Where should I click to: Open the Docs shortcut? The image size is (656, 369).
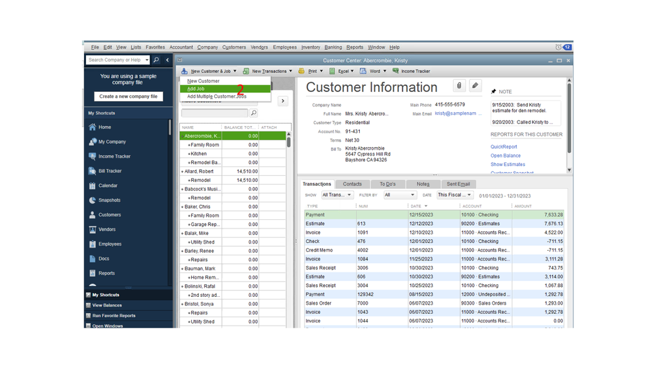(x=103, y=259)
